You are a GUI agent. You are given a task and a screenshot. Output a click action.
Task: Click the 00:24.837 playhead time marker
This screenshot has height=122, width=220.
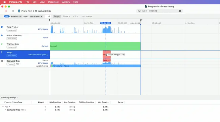106,23
